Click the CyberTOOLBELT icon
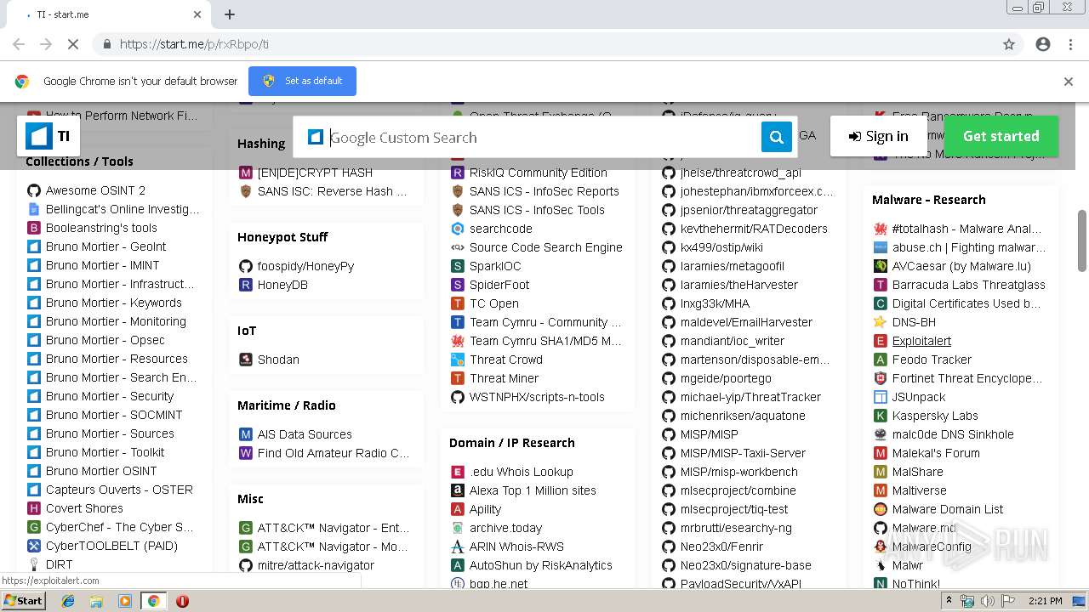 point(34,546)
